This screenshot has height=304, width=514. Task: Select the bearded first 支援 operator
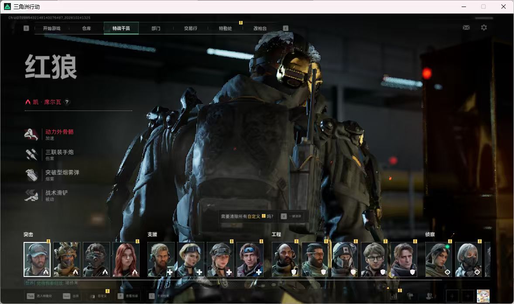161,259
